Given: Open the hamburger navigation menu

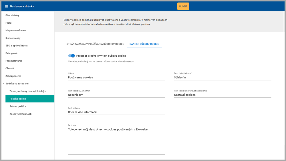Looking at the screenshot, I should point(7,7).
